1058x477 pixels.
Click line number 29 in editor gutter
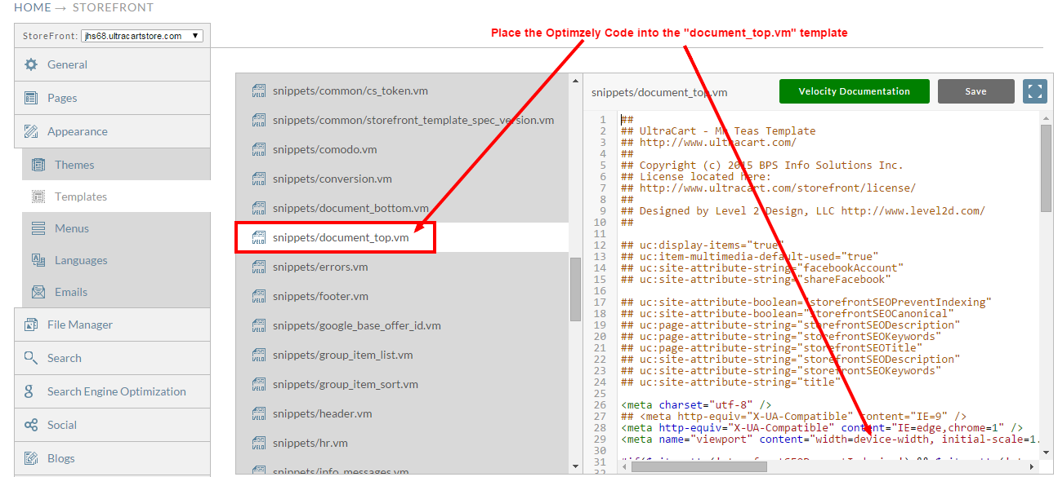[x=600, y=439]
